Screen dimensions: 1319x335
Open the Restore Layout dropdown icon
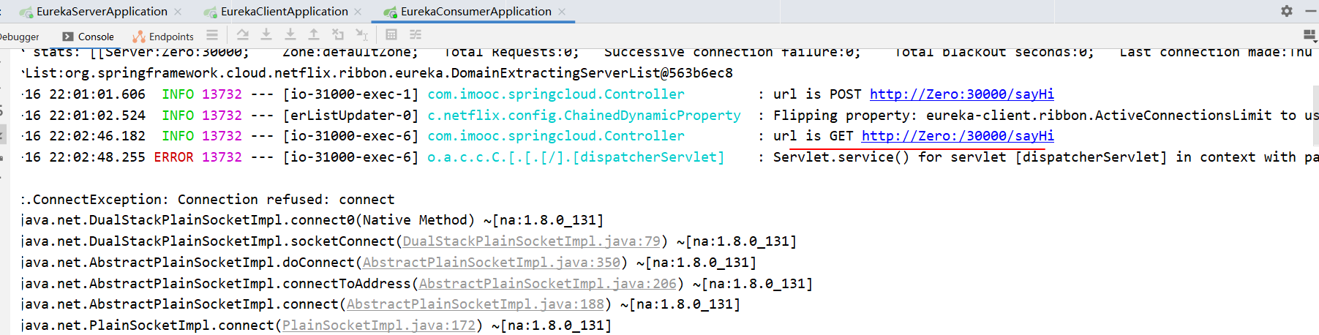[1309, 34]
